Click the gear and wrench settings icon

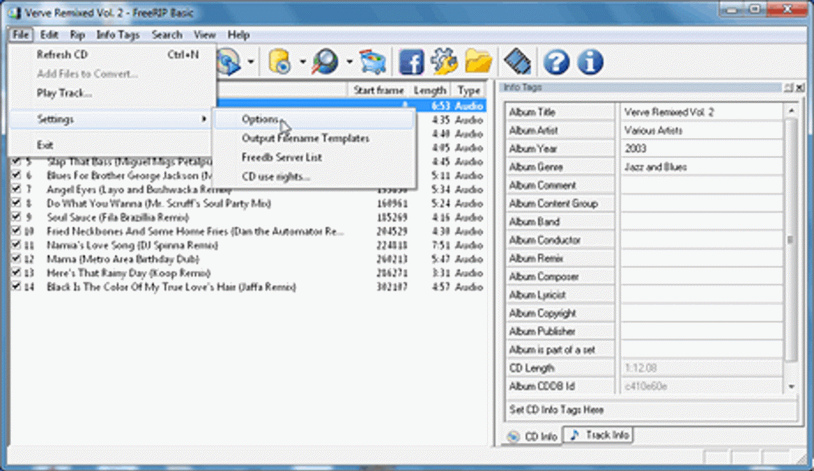click(x=444, y=62)
